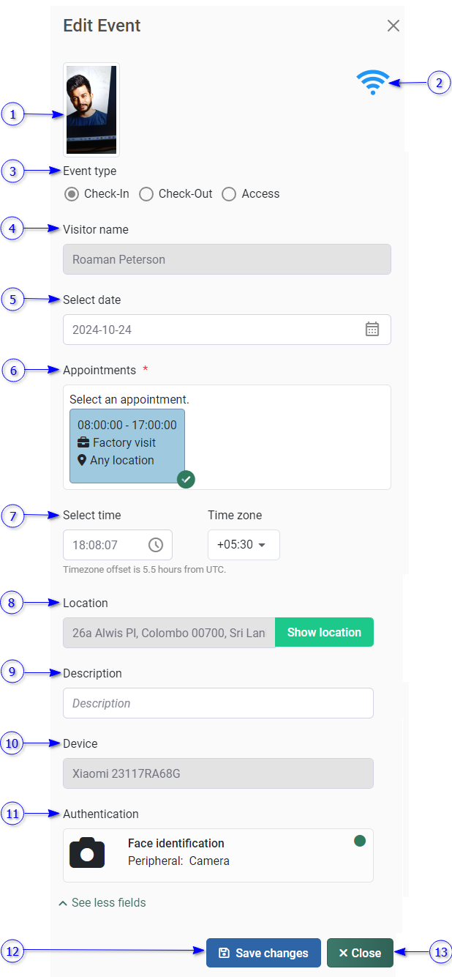This screenshot has height=977, width=452.
Task: Click the green checkmark on the appointment
Action: click(x=186, y=479)
